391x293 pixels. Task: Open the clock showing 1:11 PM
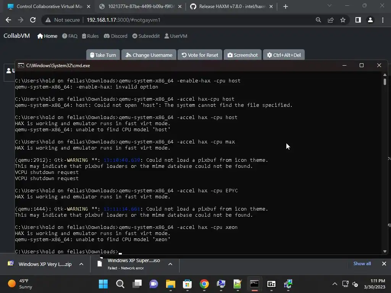(374, 284)
